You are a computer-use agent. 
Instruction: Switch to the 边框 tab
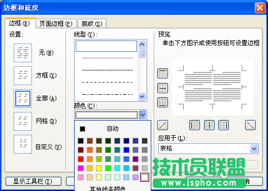click(x=20, y=23)
